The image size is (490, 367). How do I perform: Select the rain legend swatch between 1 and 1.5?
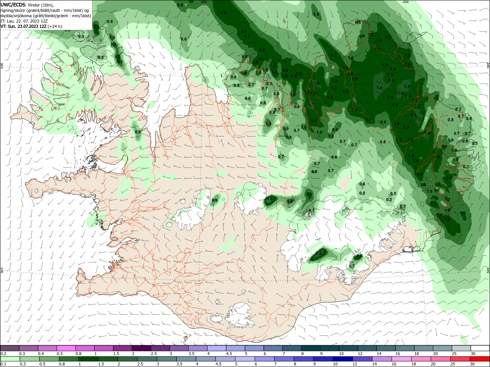click(88, 359)
